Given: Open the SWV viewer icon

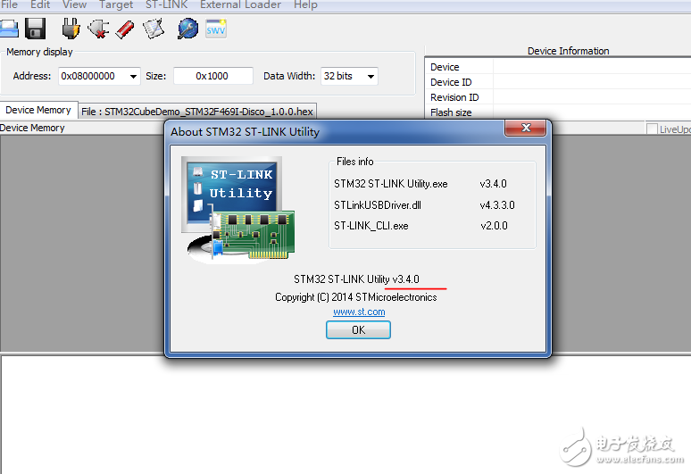Looking at the screenshot, I should point(216,29).
